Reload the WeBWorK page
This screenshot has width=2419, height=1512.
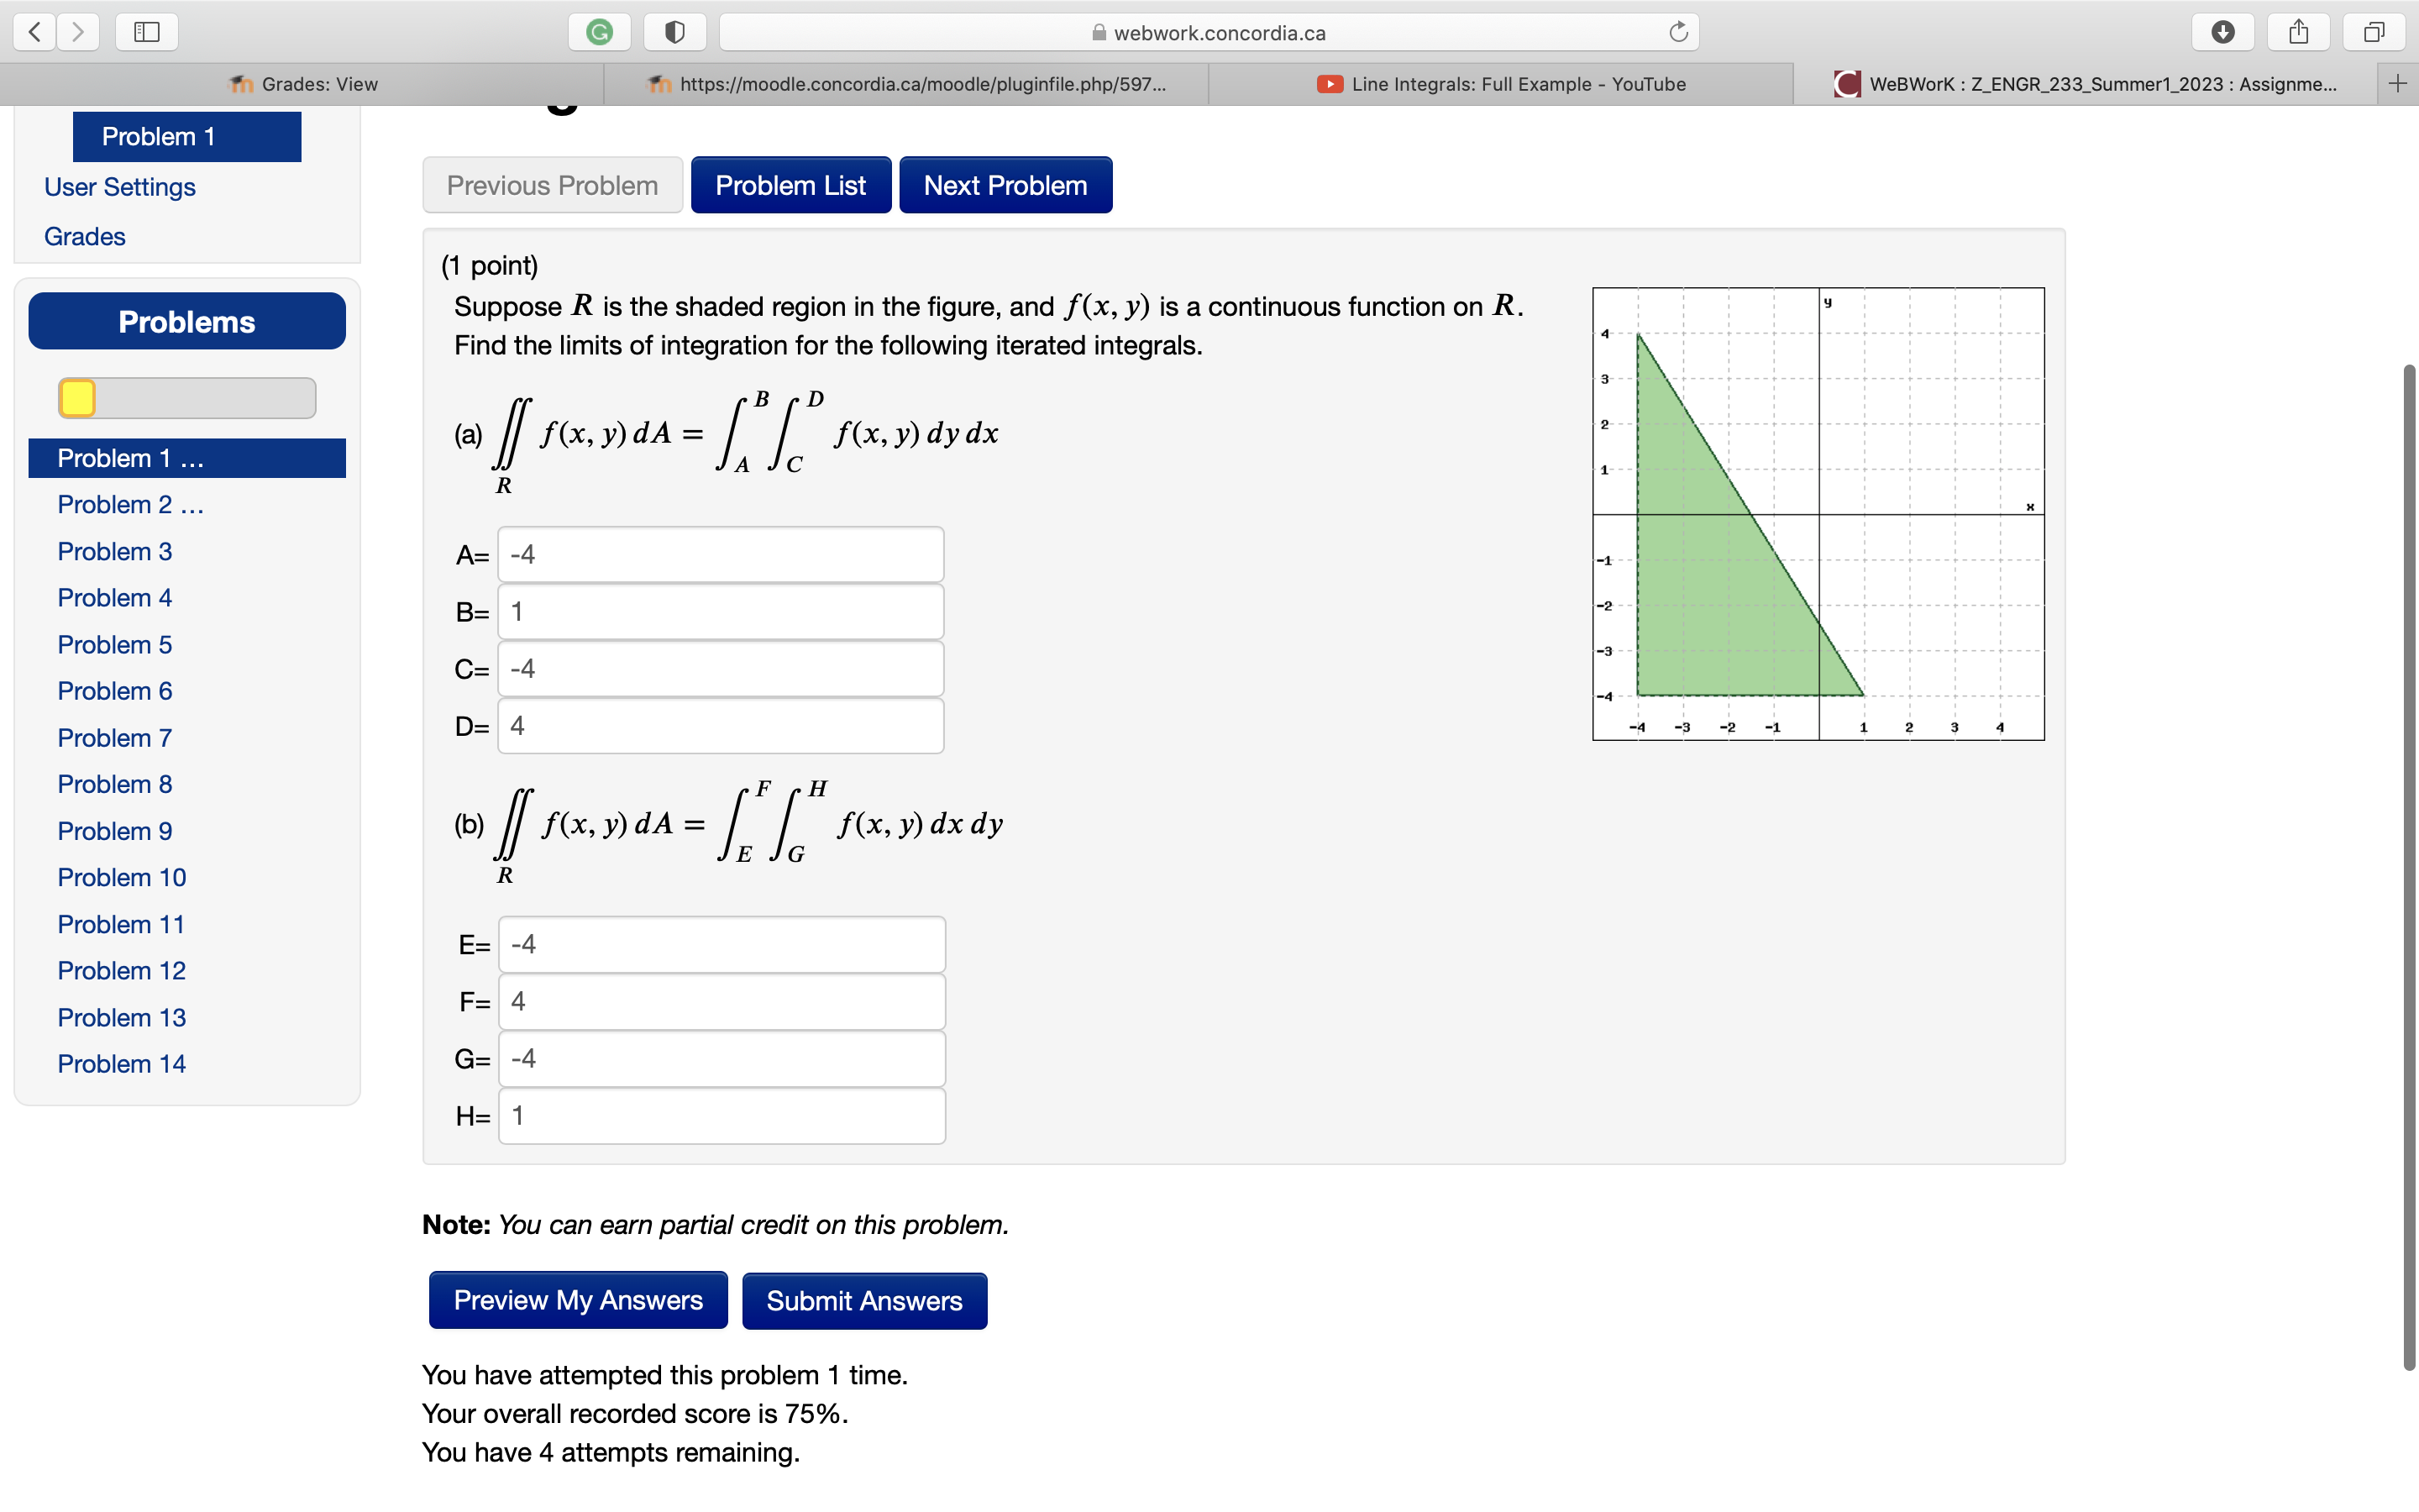1679,31
